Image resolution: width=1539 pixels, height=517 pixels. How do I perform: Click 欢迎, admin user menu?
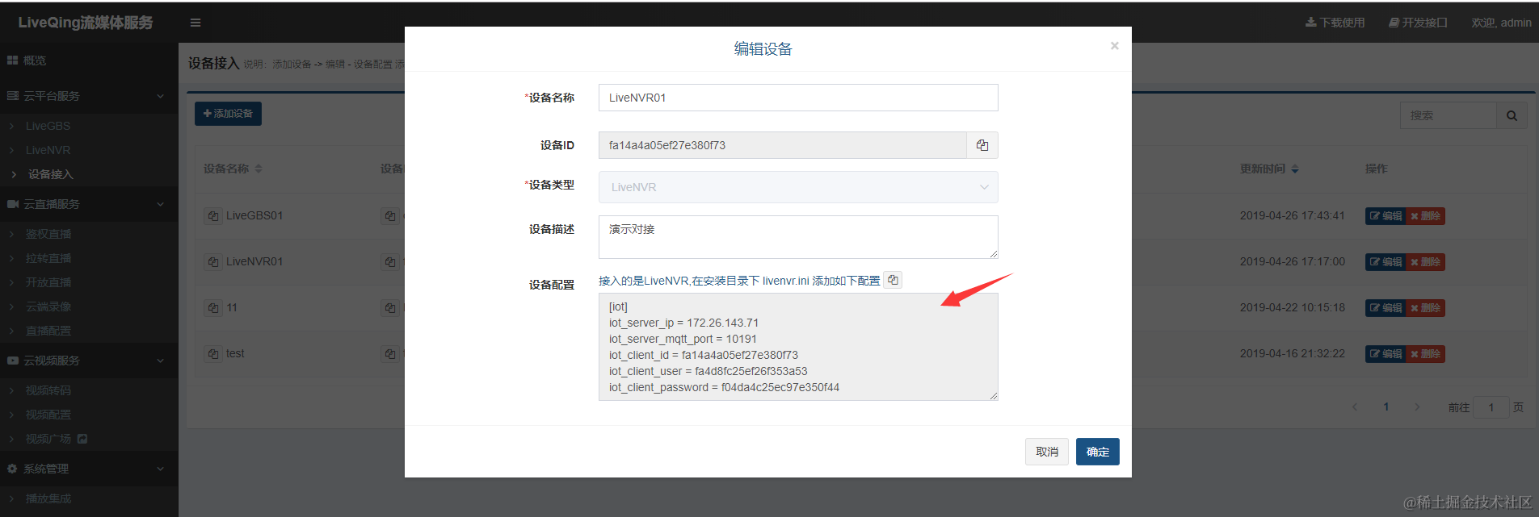point(1501,23)
